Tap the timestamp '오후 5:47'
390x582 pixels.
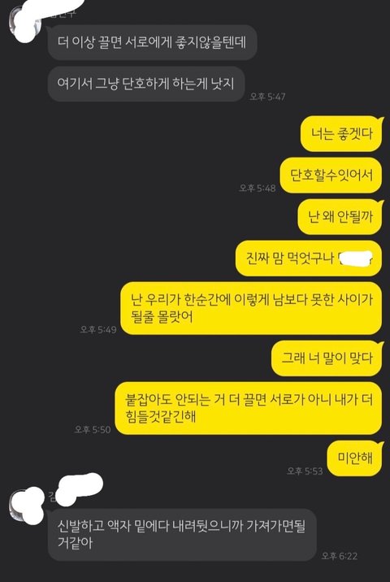pyautogui.click(x=267, y=97)
